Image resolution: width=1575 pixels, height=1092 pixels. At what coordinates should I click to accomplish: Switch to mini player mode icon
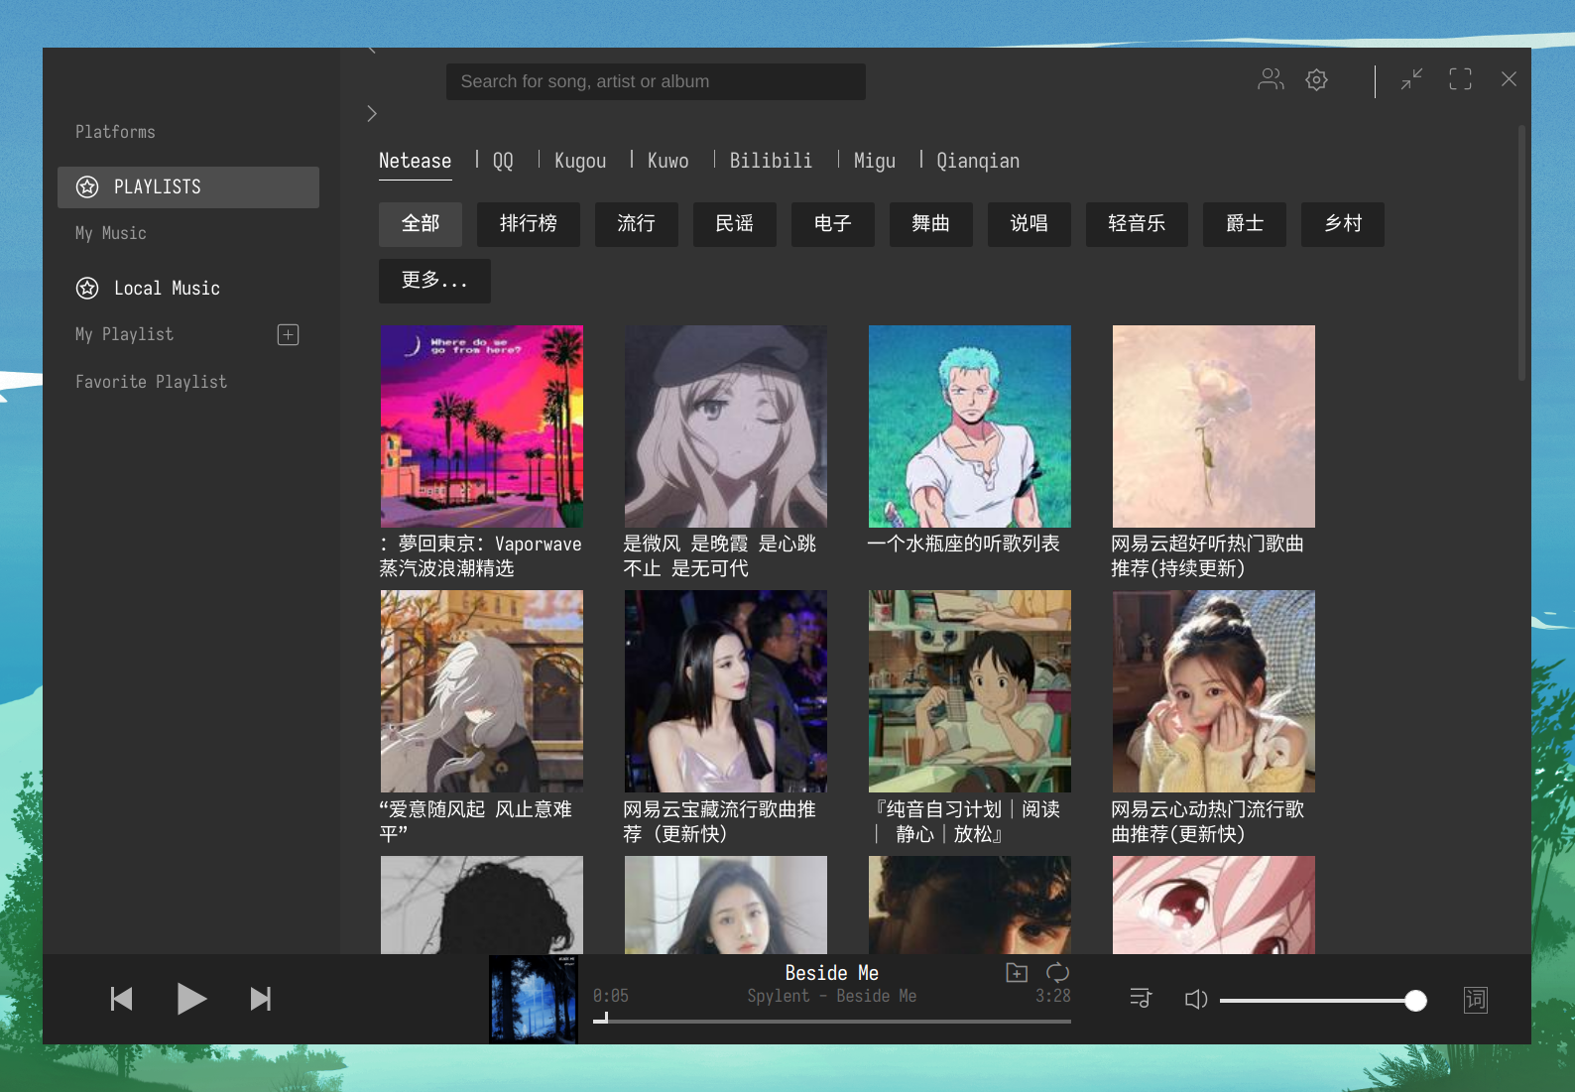pyautogui.click(x=1411, y=79)
